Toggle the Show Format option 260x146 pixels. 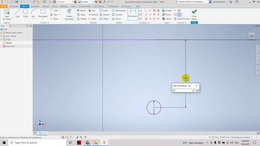(x=182, y=19)
